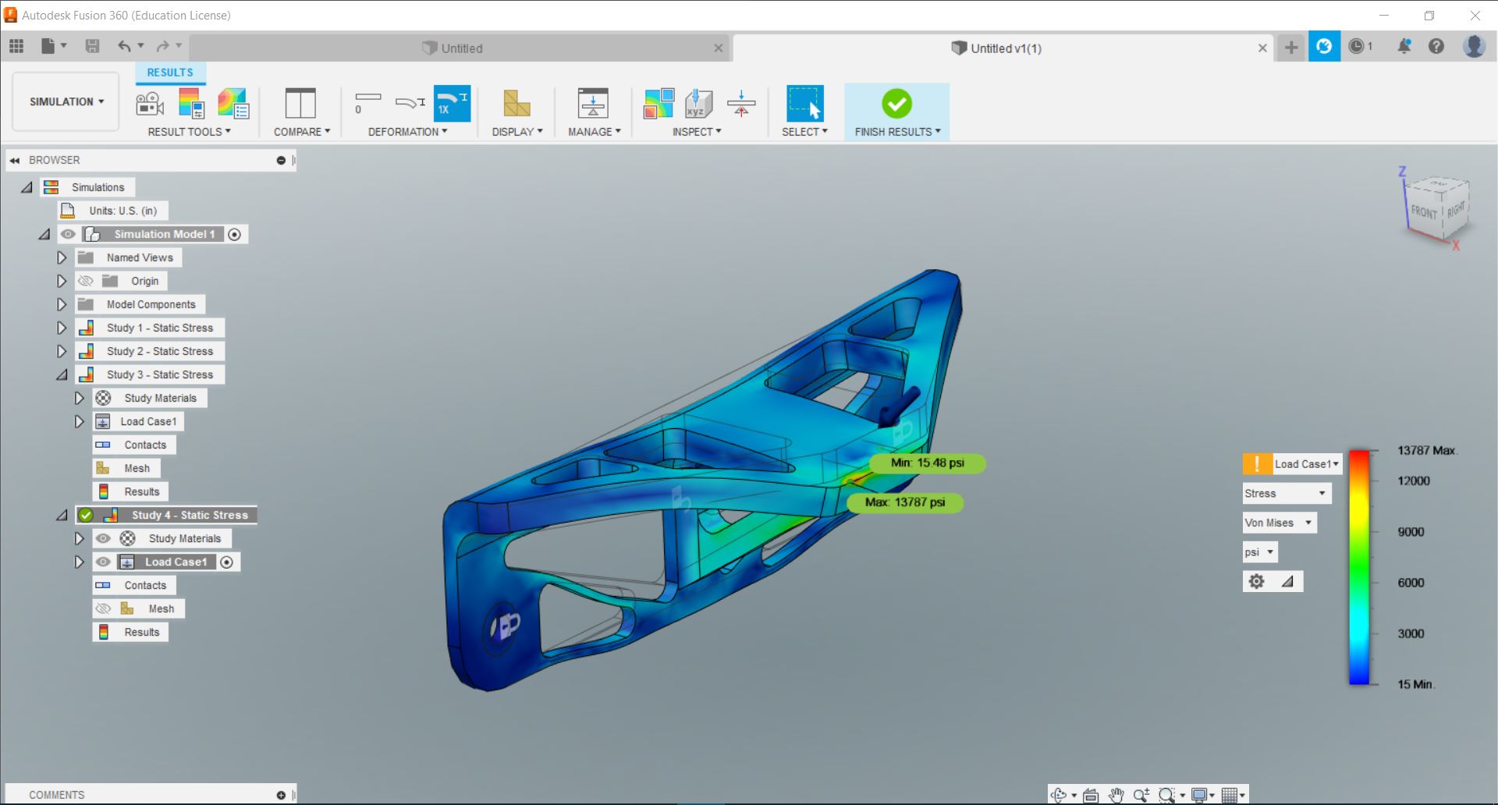
Task: Switch to the Untitled document tab
Action: [462, 48]
